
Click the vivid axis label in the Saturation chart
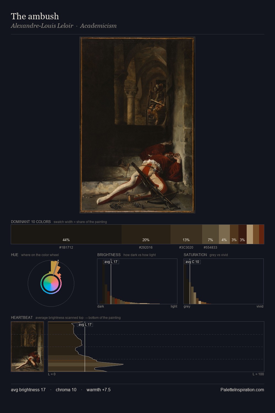click(x=260, y=306)
